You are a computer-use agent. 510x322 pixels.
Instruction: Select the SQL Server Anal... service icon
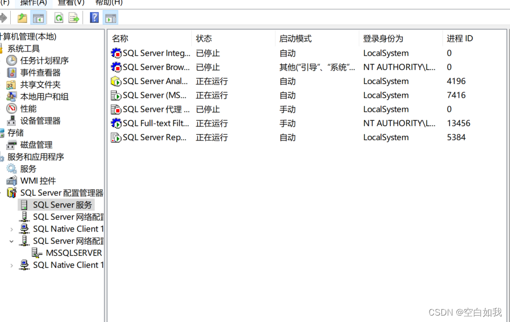pos(116,81)
